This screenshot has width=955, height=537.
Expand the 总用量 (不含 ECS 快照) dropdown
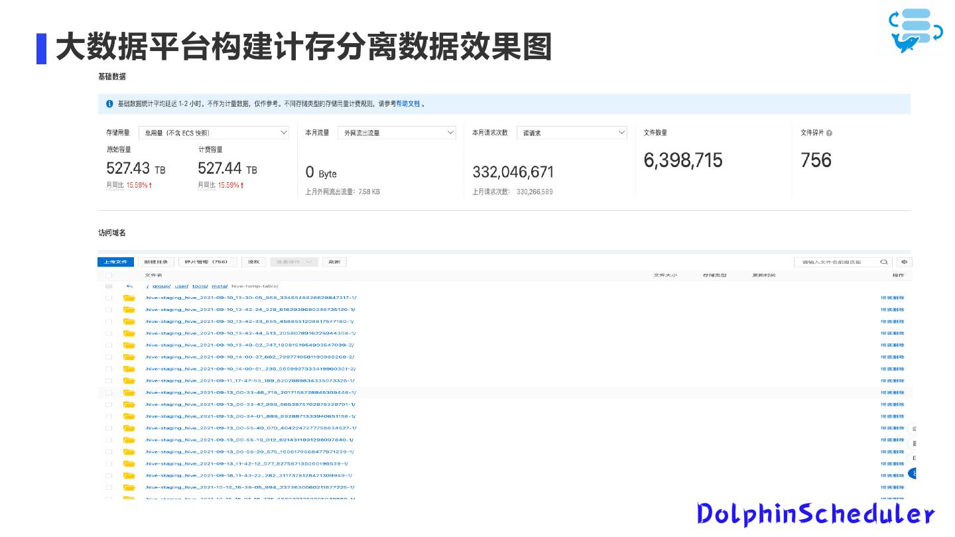pos(216,133)
